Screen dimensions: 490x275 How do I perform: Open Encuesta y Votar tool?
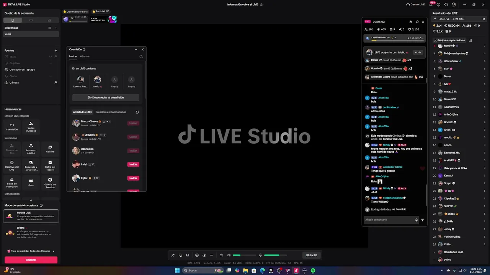(31, 165)
